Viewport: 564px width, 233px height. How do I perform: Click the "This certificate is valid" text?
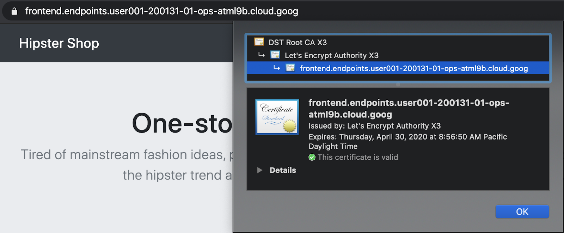357,157
